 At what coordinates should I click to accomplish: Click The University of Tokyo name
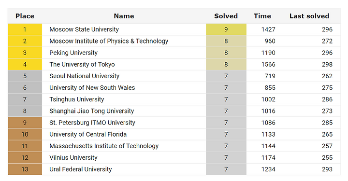pos(82,64)
